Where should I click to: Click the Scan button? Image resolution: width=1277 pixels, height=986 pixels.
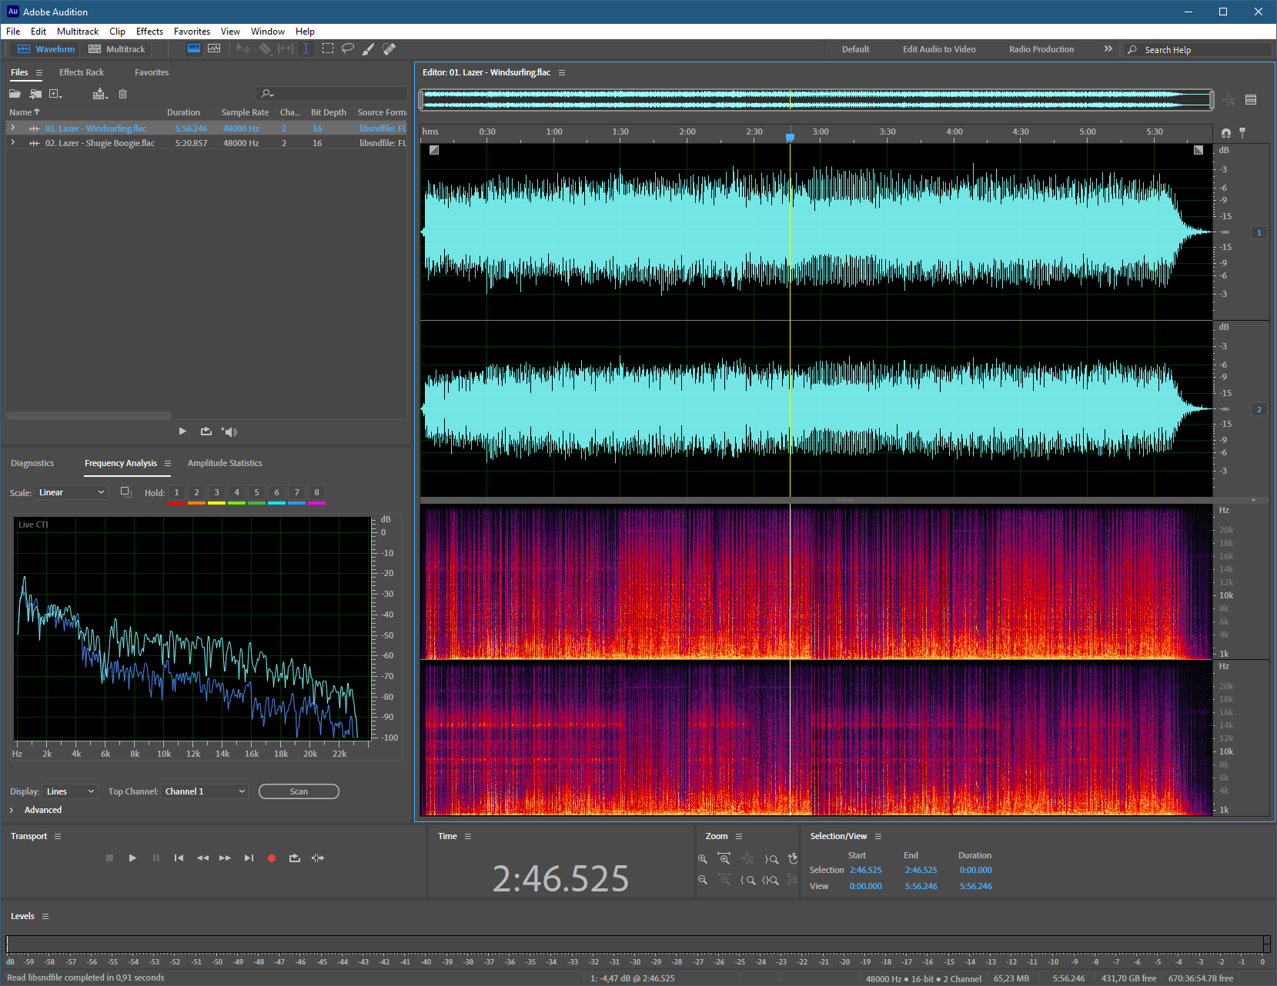pos(299,791)
